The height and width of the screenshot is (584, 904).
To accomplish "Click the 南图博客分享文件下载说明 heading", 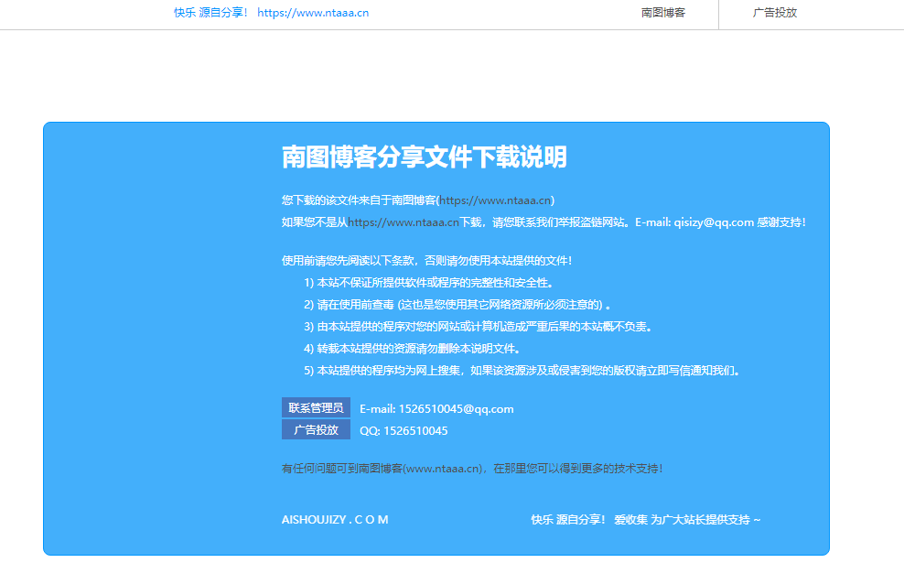I will (x=424, y=157).
